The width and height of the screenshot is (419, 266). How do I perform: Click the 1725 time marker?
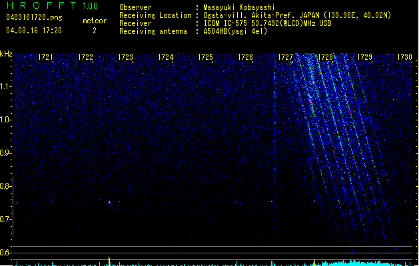pyautogui.click(x=205, y=57)
